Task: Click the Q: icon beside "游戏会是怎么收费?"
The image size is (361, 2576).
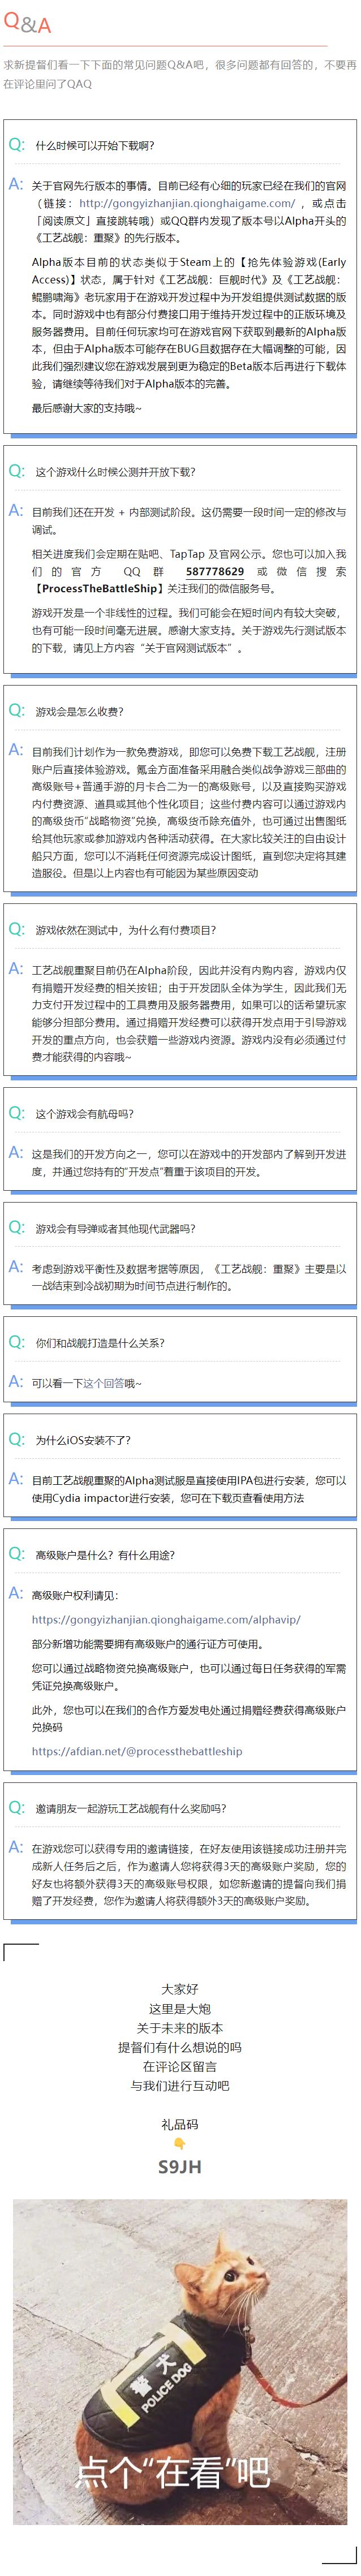Action: pyautogui.click(x=16, y=710)
